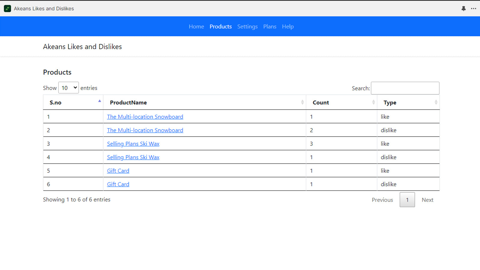Screen dimensions: 480x270
Task: Click the Akeans app logo icon
Action: coord(7,8)
